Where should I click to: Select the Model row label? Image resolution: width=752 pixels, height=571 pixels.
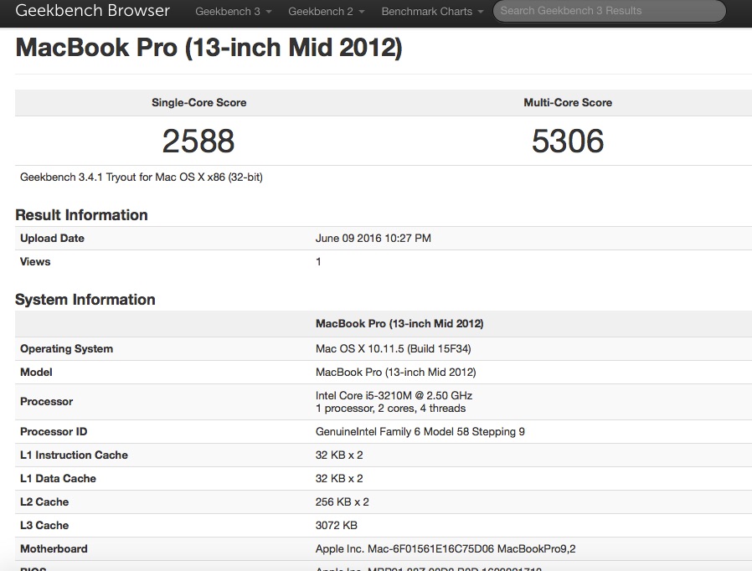[x=36, y=373]
